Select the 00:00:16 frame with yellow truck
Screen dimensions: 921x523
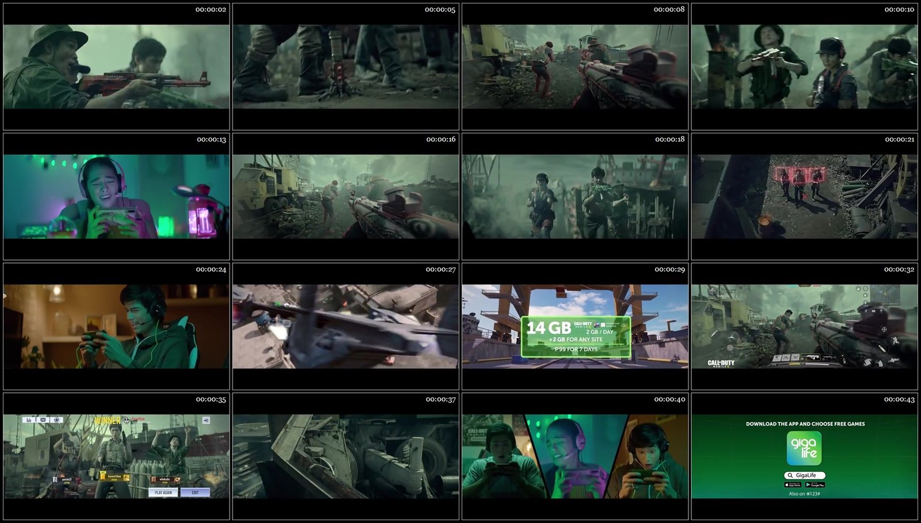(346, 197)
